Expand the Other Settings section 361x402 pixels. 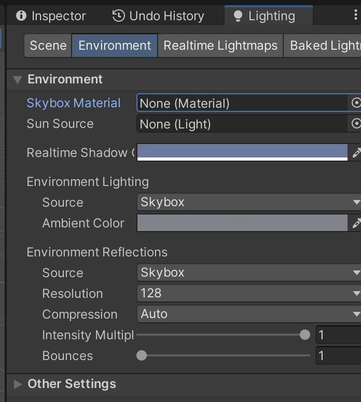18,384
